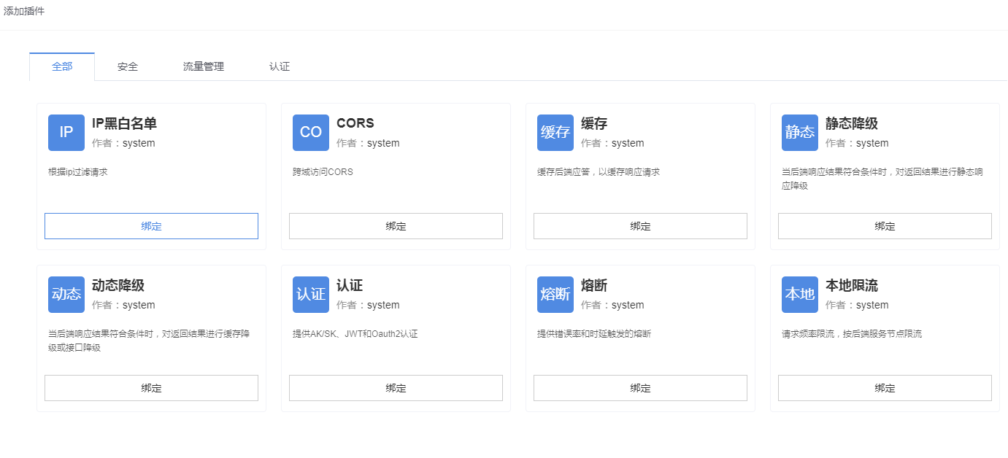
Task: Select the 动态 plugin icon
Action: coord(66,295)
